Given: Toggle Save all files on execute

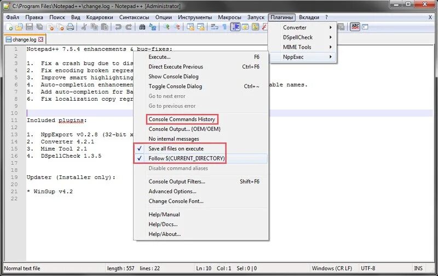Looking at the screenshot, I should tap(200, 148).
